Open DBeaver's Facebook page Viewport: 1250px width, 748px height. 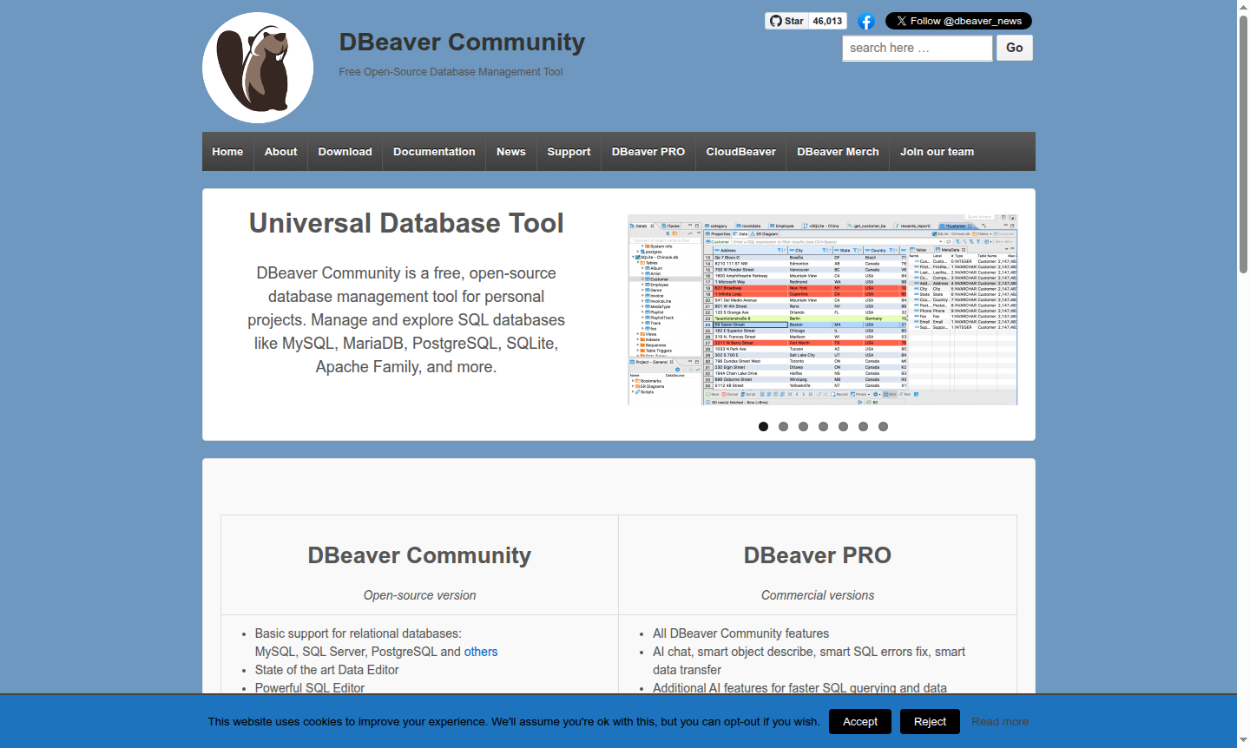pos(865,21)
